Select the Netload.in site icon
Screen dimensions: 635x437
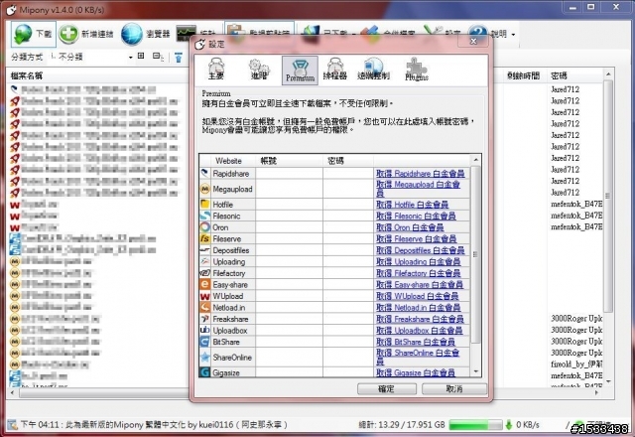[205, 307]
